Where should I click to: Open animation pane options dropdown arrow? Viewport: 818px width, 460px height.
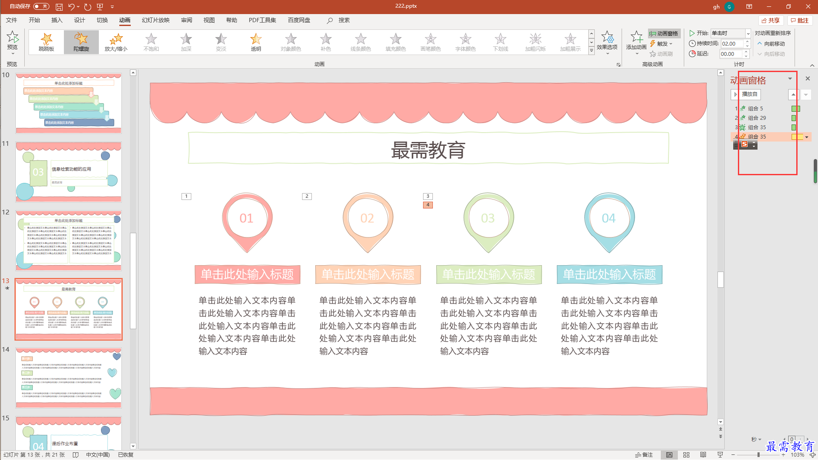[790, 79]
